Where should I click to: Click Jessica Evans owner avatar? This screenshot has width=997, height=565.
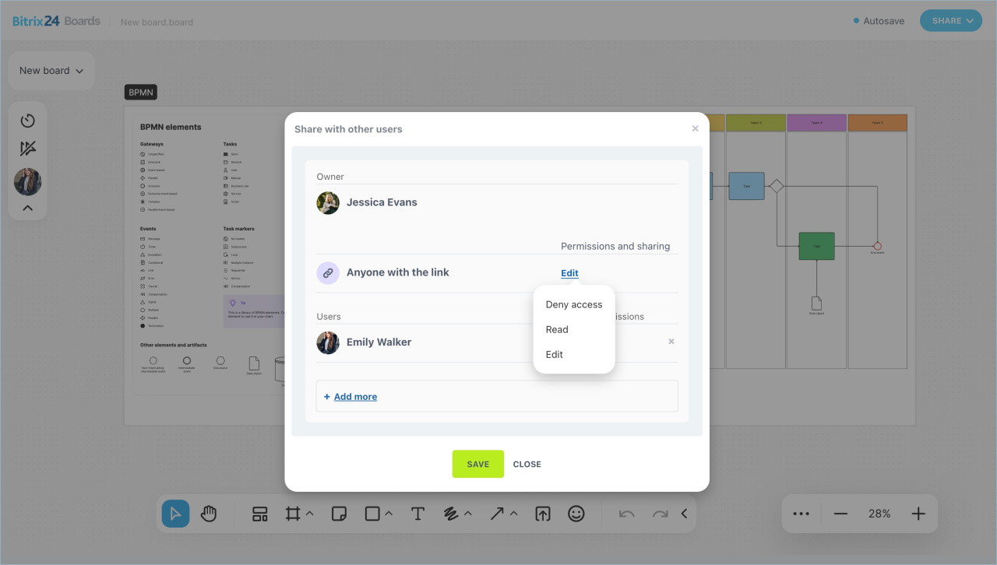point(328,203)
